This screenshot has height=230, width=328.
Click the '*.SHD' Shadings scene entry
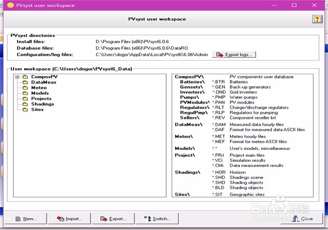[x=219, y=178]
